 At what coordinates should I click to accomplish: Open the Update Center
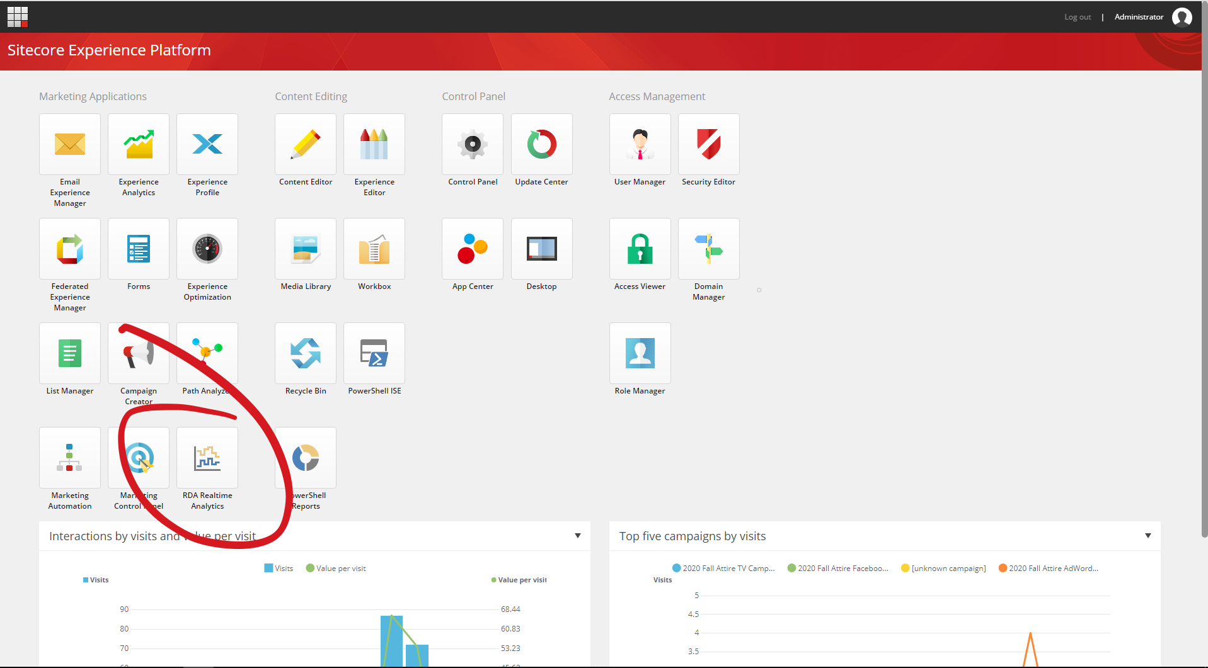tap(542, 144)
